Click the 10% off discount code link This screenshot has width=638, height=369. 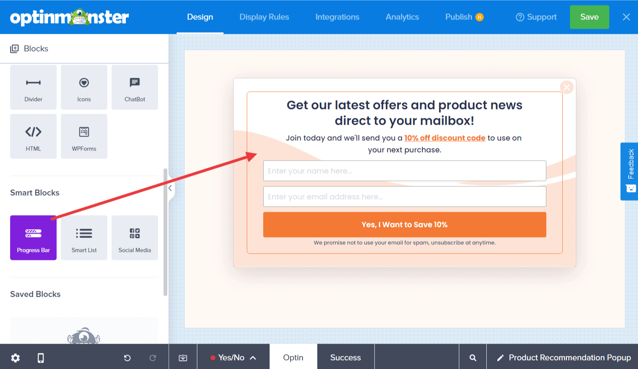444,138
